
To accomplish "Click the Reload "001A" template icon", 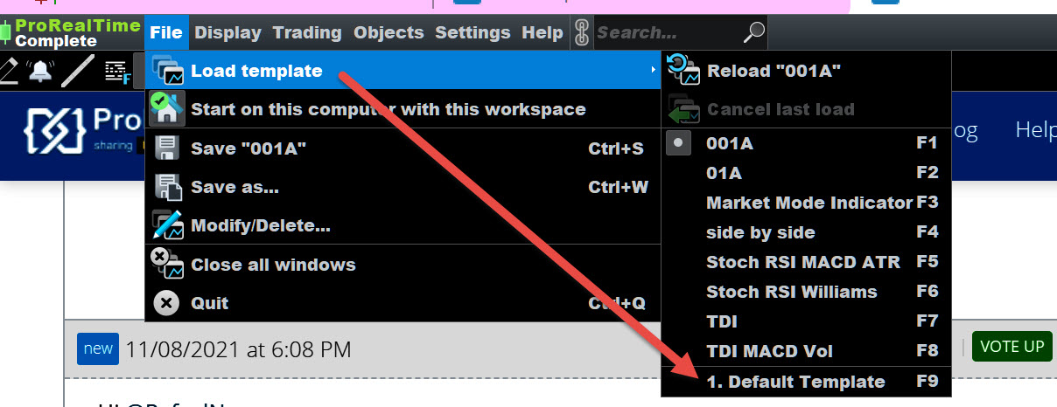I will (682, 70).
